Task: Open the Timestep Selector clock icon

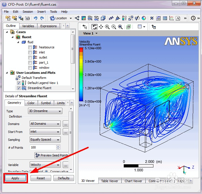Action: pyautogui.click(x=193, y=18)
